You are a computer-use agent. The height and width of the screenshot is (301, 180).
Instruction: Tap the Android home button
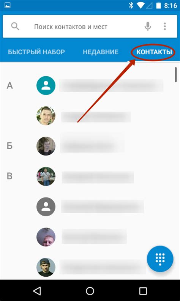90,291
